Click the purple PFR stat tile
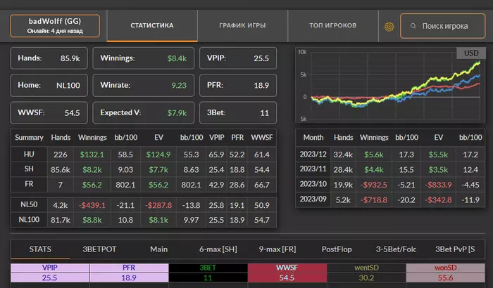Viewport: 493px width, 288px height. [x=129, y=273]
